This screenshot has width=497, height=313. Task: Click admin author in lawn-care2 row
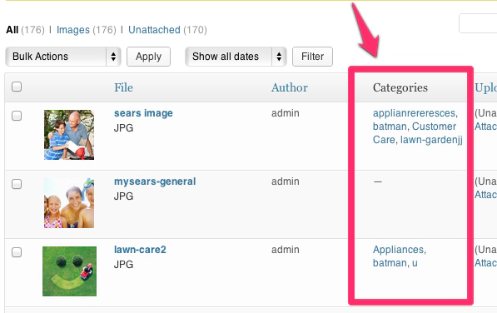[286, 250]
